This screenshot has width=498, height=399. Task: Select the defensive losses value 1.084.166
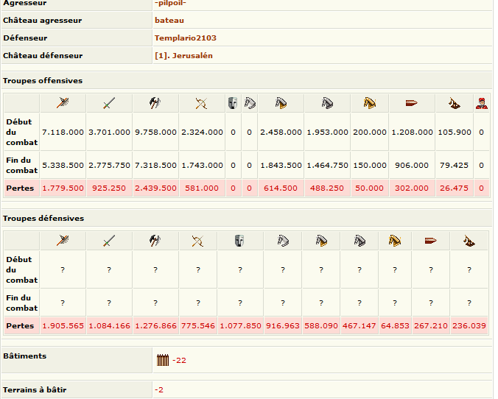[109, 325]
